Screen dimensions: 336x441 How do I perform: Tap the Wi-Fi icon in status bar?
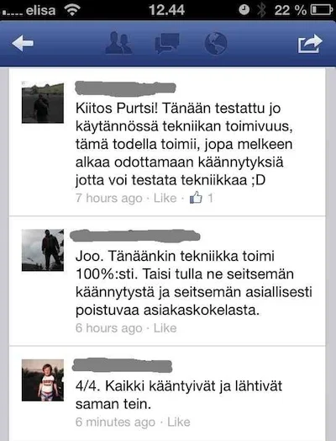click(x=72, y=10)
